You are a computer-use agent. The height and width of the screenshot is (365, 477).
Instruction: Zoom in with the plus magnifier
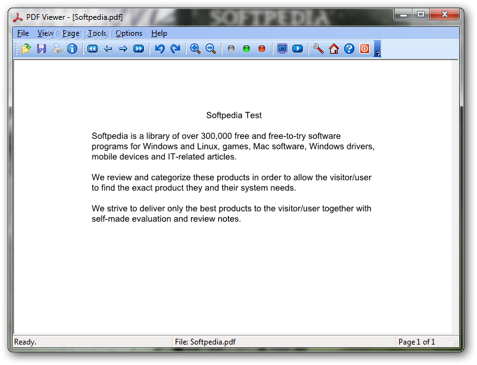[195, 49]
